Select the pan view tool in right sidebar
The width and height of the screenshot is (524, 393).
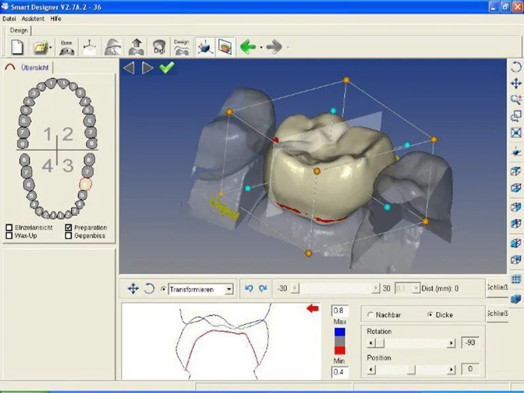point(516,83)
